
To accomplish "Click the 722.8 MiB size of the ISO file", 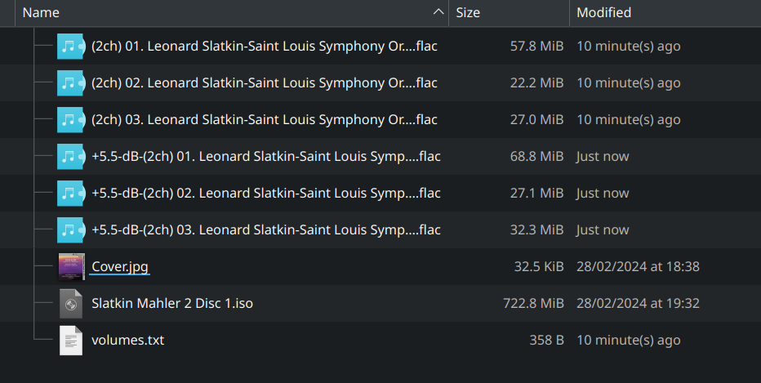I will tap(533, 304).
